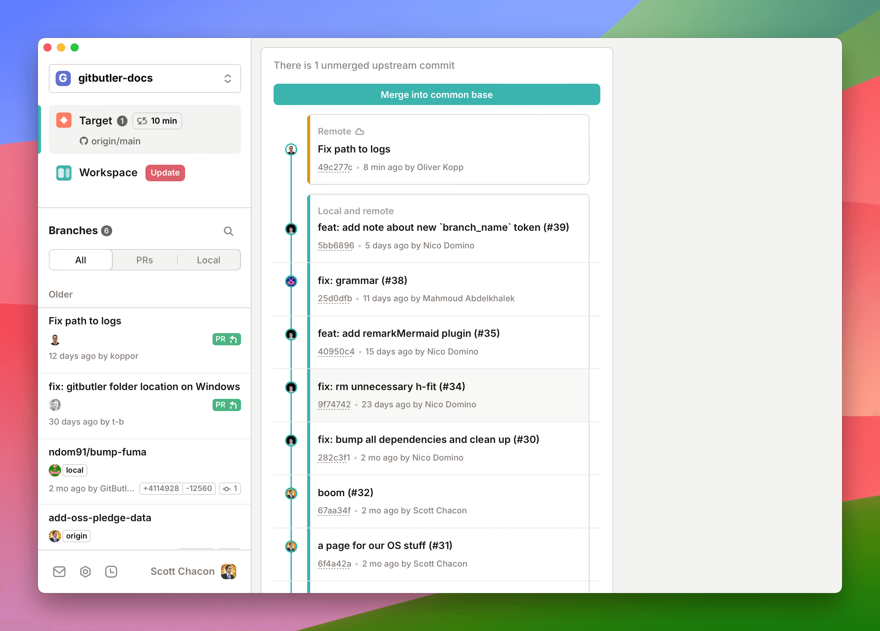Click the +4114928 -12560 diff stats badge
This screenshot has height=631, width=880.
point(177,488)
